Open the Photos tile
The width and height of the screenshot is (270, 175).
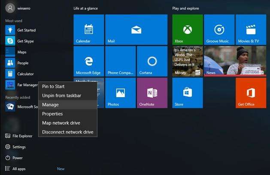click(120, 93)
